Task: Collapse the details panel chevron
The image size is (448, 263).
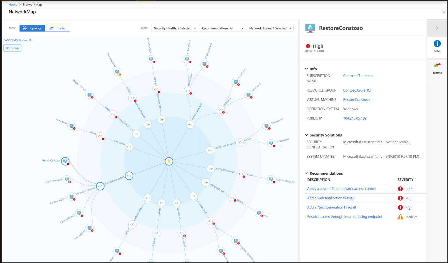Action: pyautogui.click(x=437, y=28)
